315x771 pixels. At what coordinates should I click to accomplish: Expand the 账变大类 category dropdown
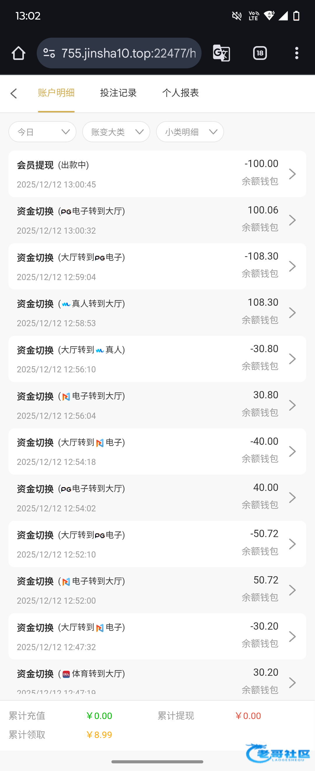point(116,132)
